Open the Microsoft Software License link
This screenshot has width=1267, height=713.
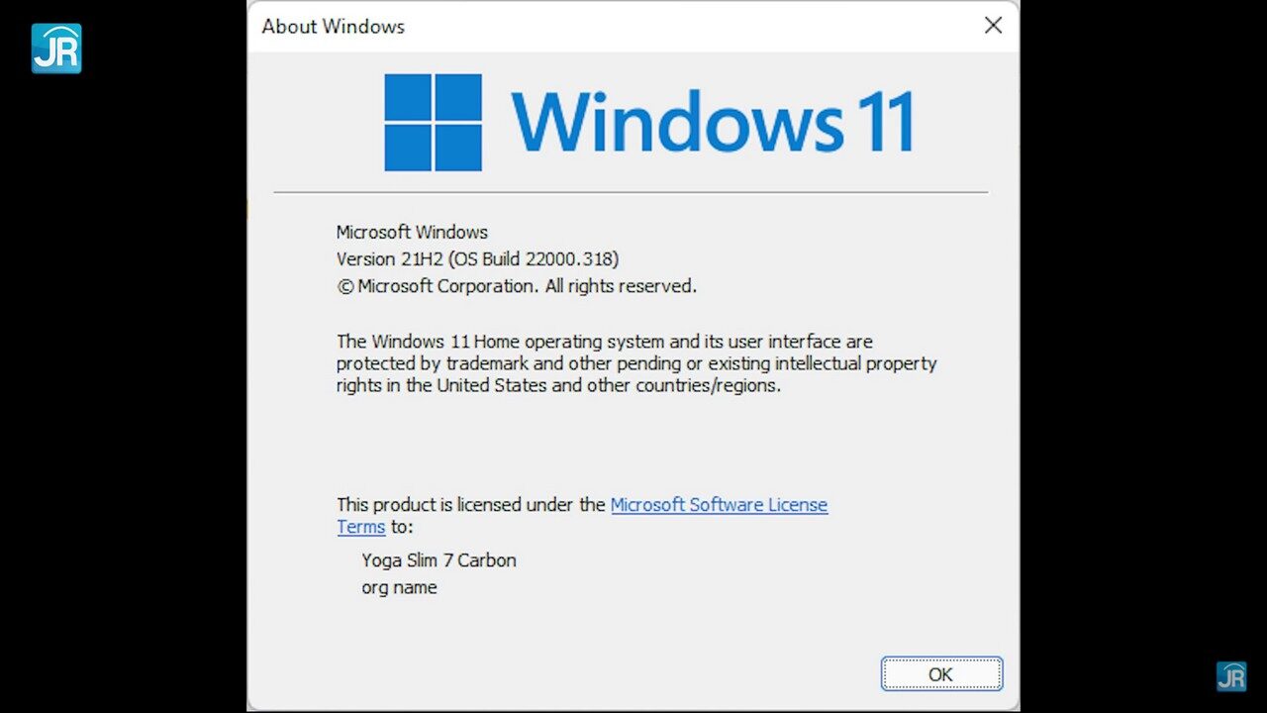click(x=719, y=504)
